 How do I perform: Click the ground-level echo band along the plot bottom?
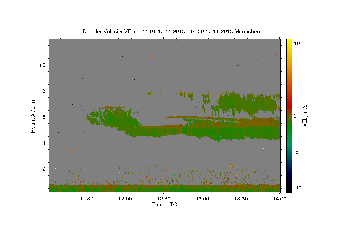[165, 188]
